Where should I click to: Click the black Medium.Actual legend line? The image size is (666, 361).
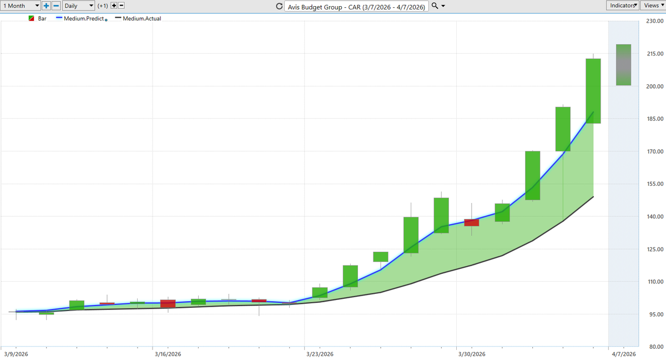(x=118, y=18)
